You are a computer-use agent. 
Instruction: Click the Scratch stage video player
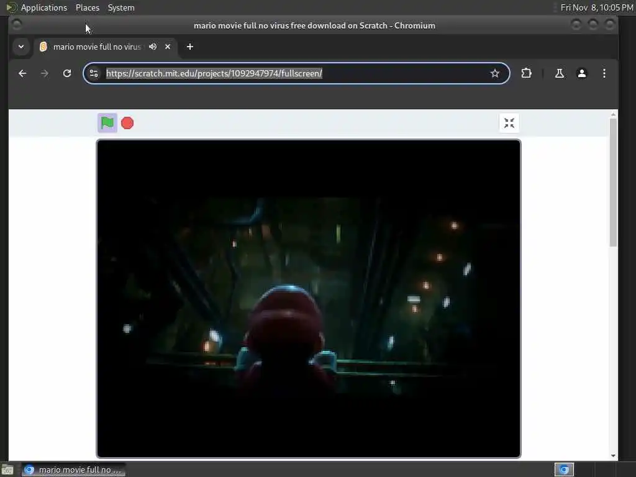[x=308, y=299]
